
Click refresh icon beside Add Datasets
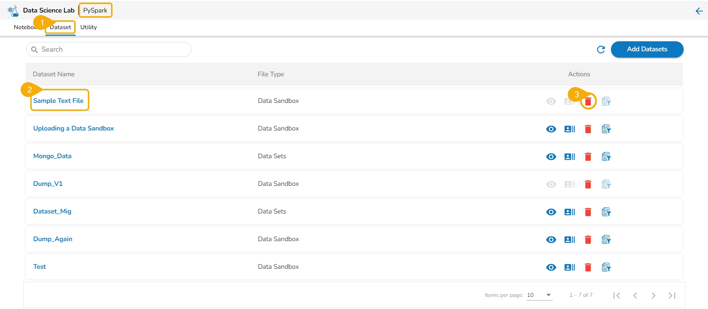tap(601, 49)
